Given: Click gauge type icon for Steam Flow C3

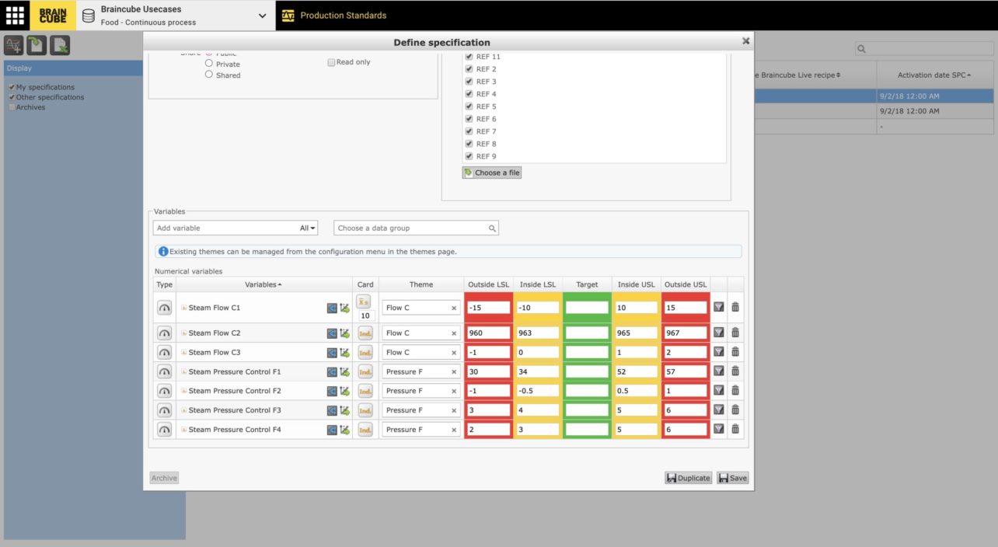Looking at the screenshot, I should tap(164, 352).
